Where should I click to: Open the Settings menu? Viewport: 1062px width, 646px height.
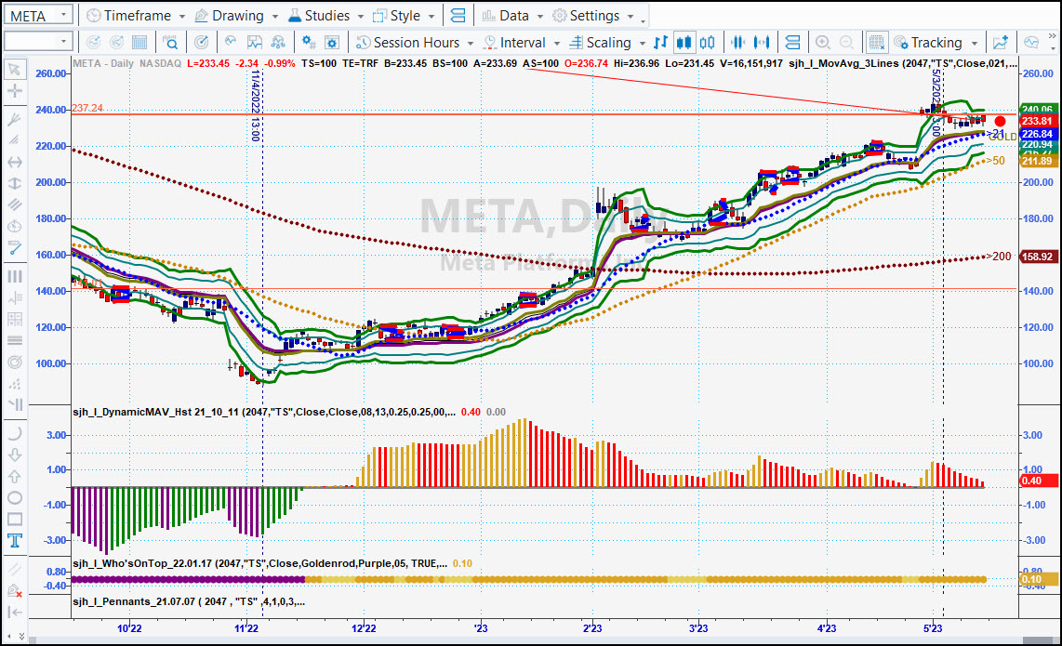tap(593, 16)
